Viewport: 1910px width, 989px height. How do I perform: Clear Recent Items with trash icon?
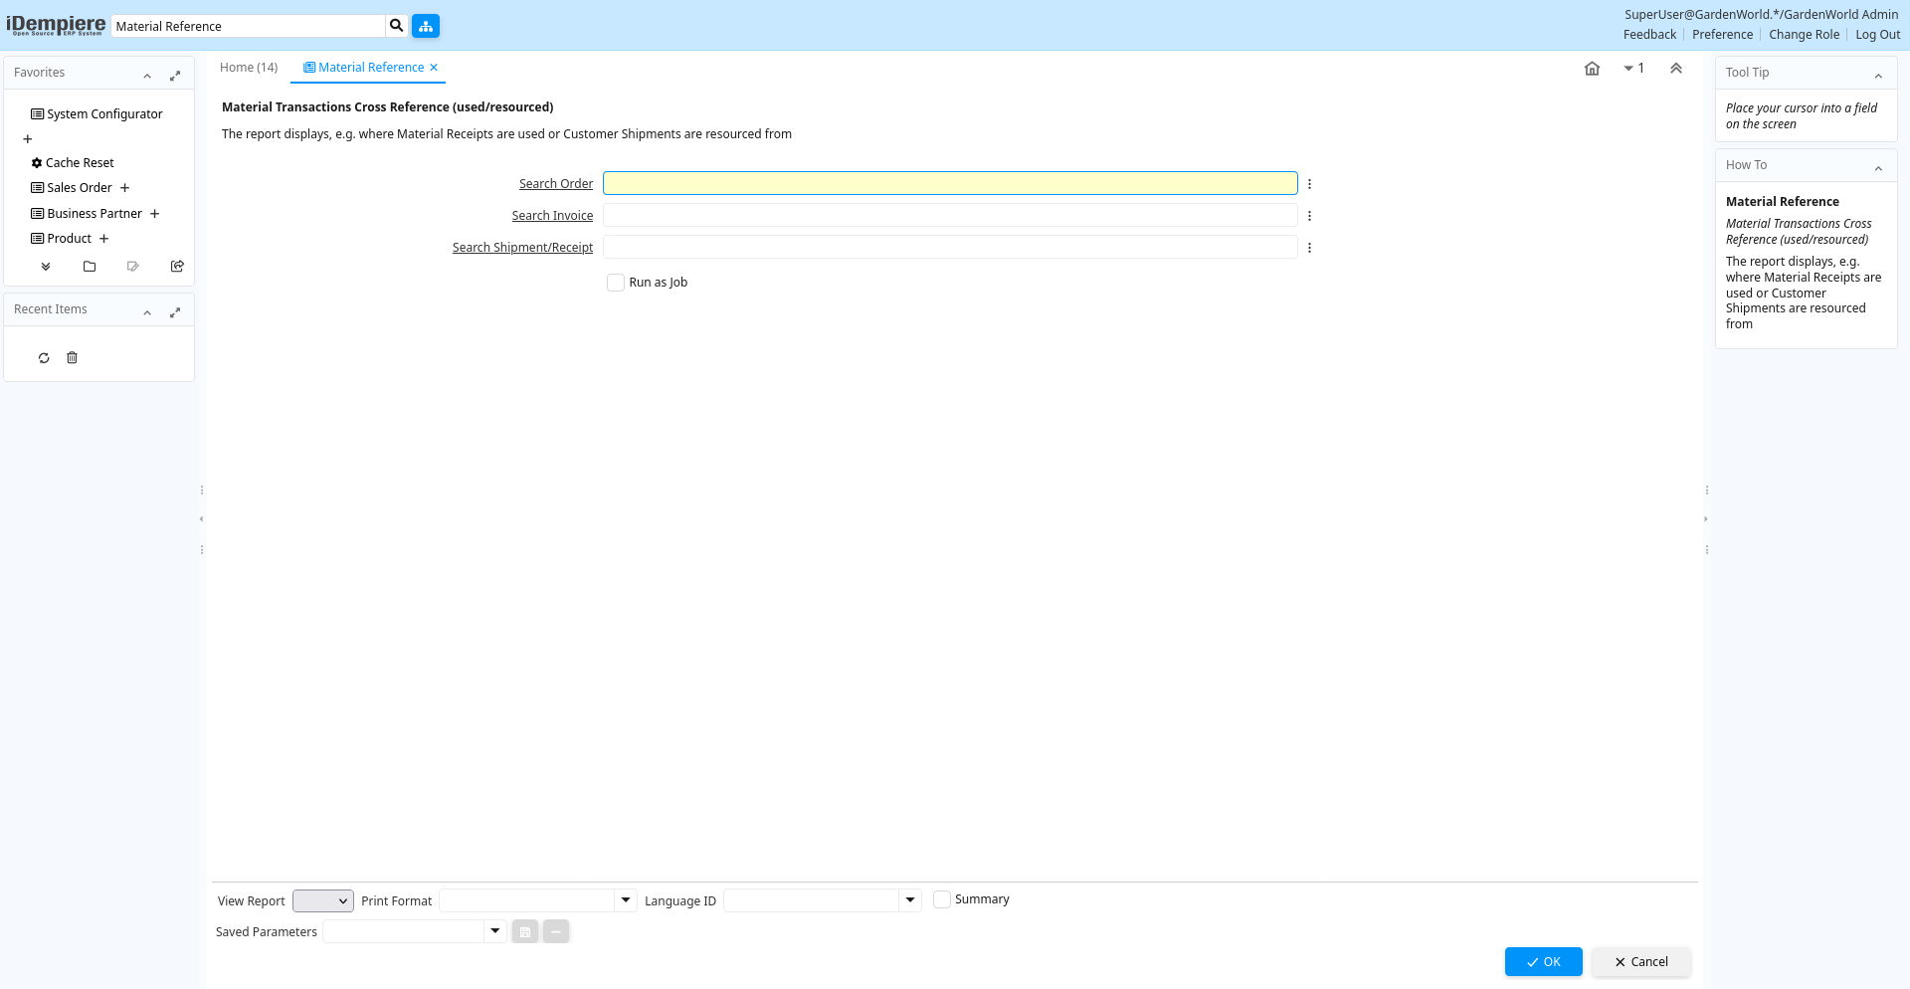72,358
